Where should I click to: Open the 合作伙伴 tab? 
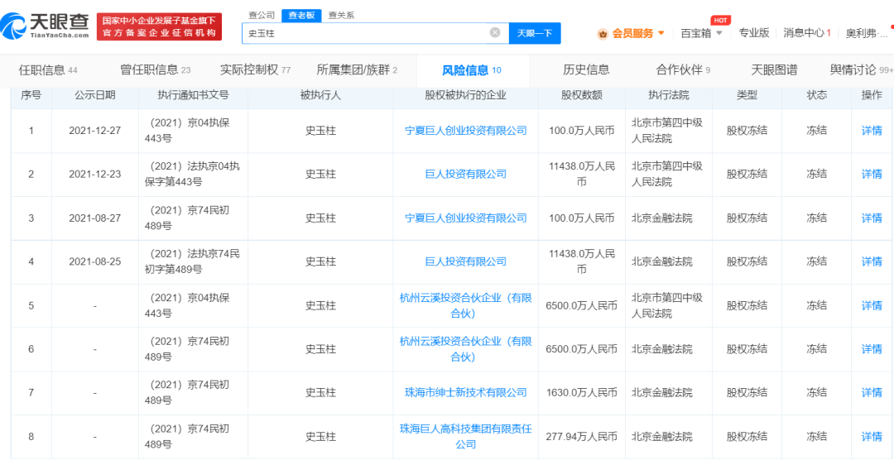[x=683, y=70]
